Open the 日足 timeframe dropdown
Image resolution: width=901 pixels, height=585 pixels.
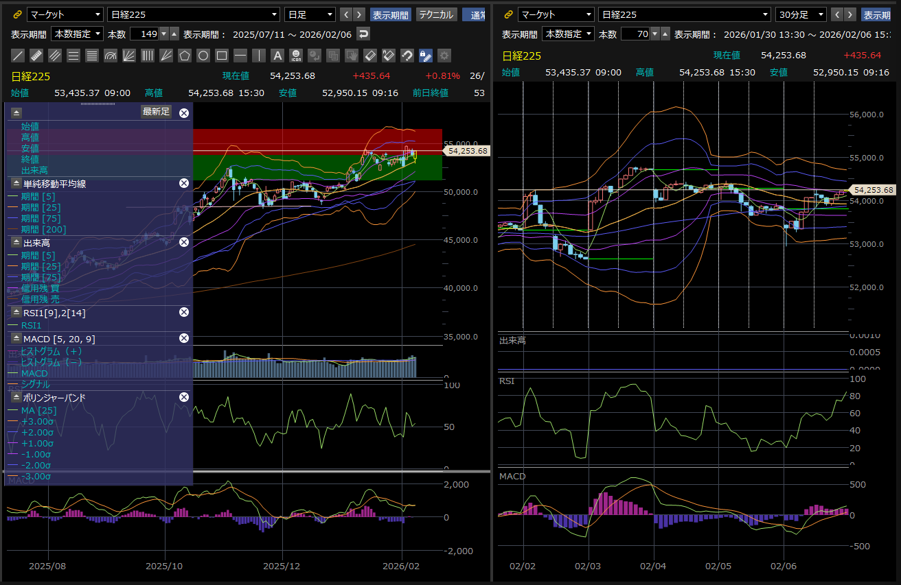310,14
